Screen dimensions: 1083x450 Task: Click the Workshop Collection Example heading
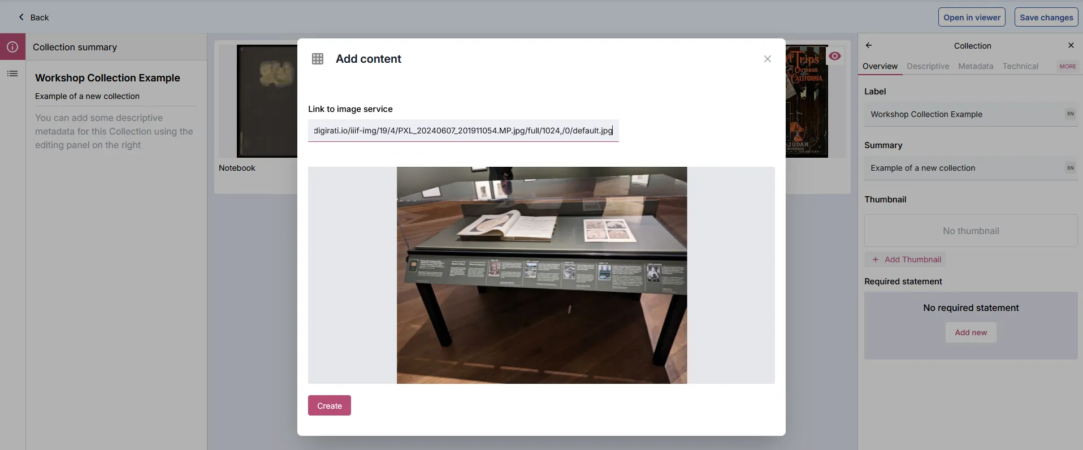(x=107, y=78)
